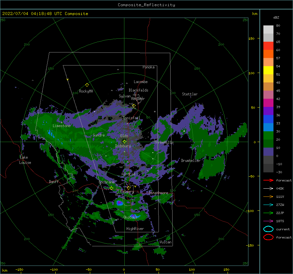Click the 20 dBZ green color swatch
The width and height of the screenshot is (293, 274).
pos(268,135)
